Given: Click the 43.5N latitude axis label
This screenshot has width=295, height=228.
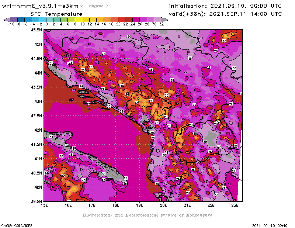Looking at the screenshot, I should tap(36, 87).
